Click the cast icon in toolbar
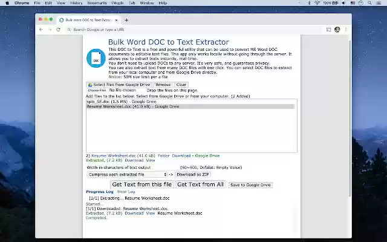Image resolution: width=387 pixels, height=242 pixels. coord(328,30)
